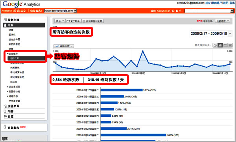
Task: Click the '2009年2月21日星期六' row label
Action: (87, 116)
